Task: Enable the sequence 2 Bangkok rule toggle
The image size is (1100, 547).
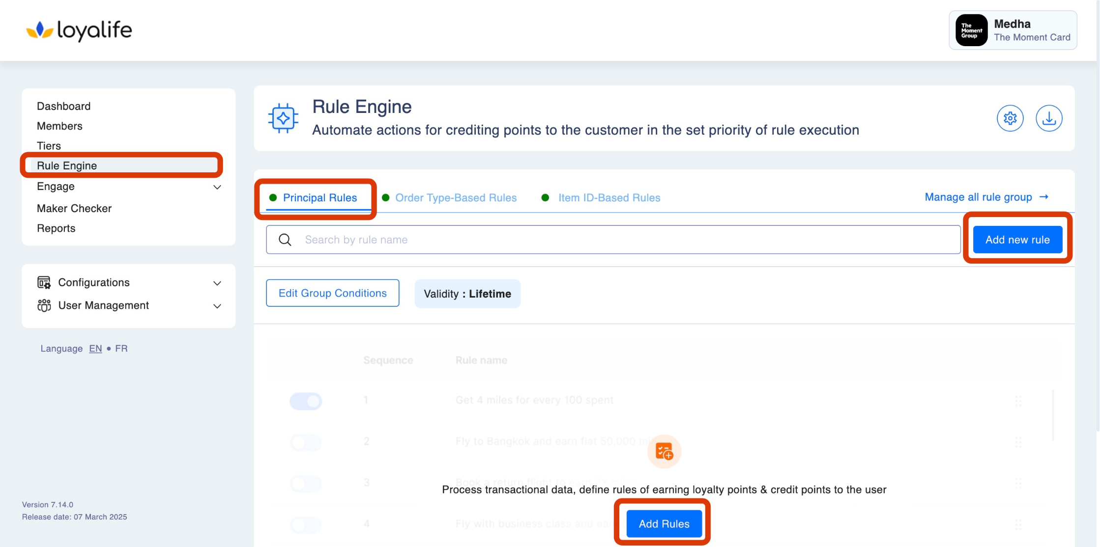Action: pos(306,442)
